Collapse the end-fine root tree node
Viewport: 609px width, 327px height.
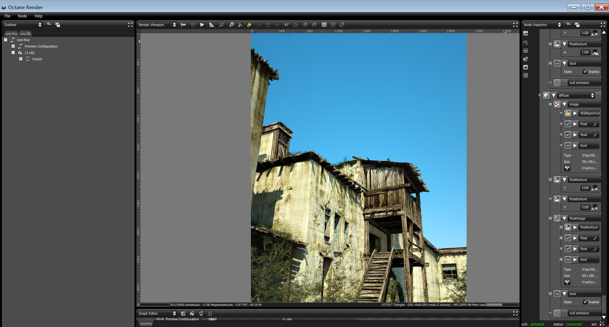coord(6,40)
